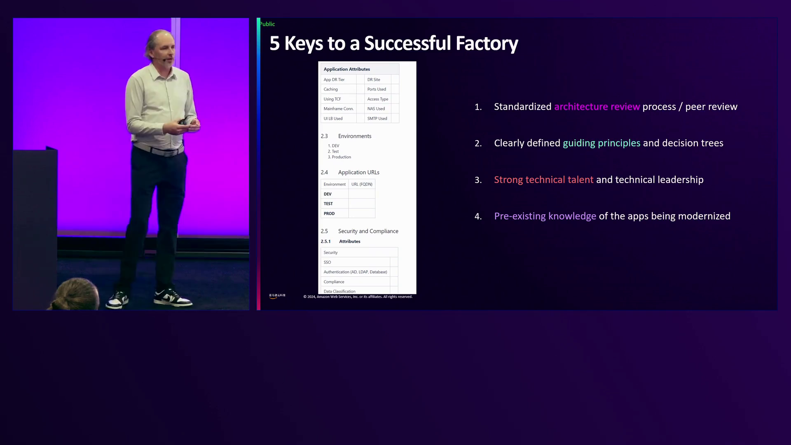Click the AWS logo in slide footer
Screen dimensions: 791x445
click(x=277, y=296)
